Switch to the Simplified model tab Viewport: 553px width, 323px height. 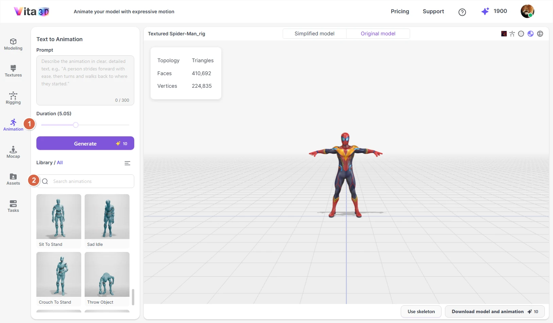pos(314,33)
